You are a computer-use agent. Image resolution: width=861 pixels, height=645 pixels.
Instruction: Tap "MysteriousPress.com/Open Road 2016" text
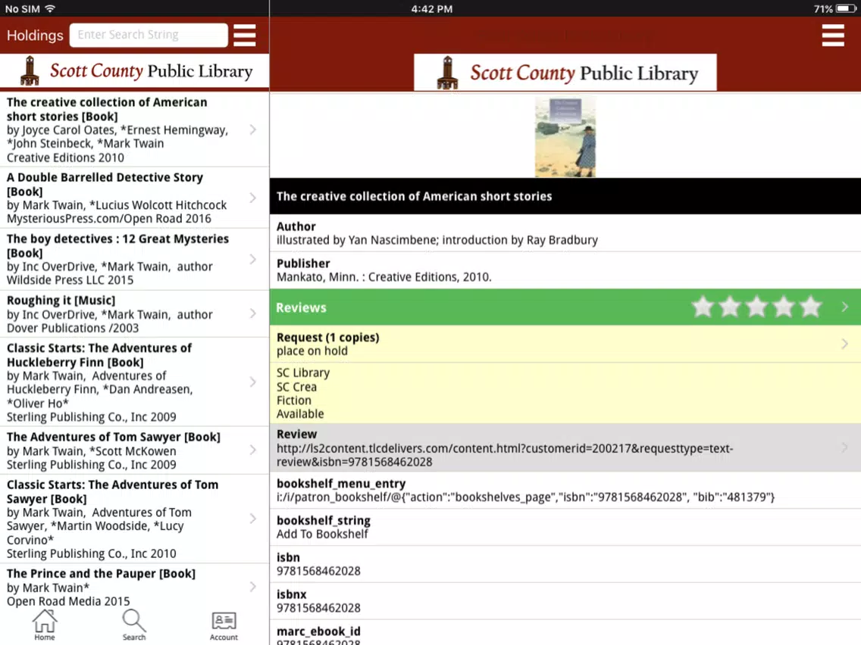point(108,218)
